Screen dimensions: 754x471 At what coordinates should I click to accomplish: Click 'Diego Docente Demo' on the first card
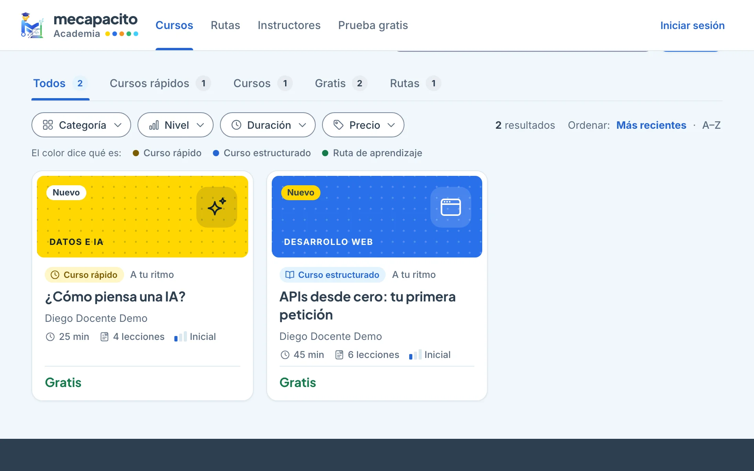tap(96, 318)
